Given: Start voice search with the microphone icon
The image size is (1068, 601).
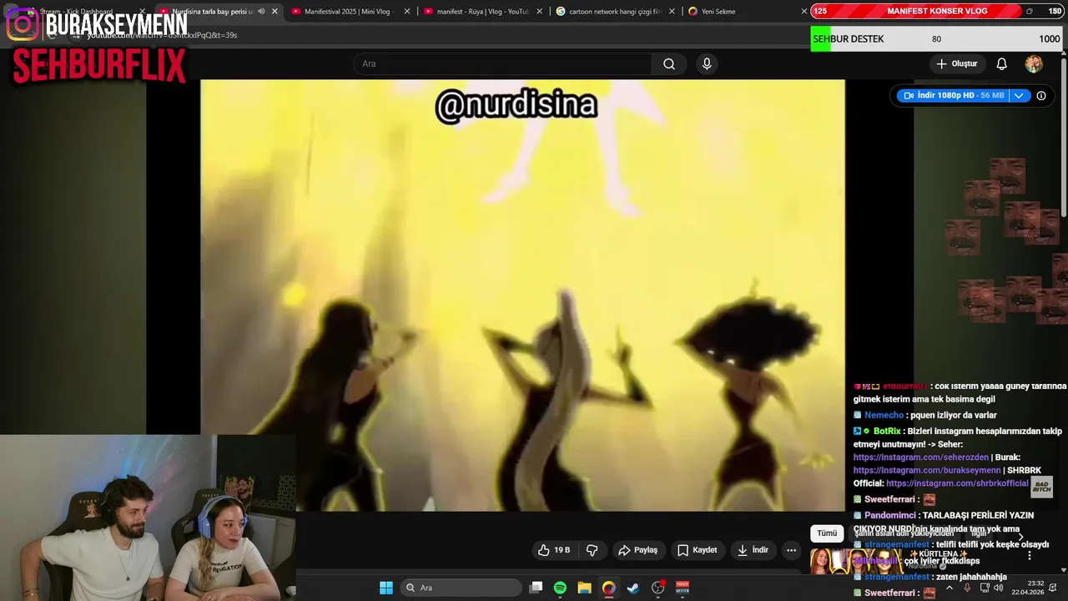Looking at the screenshot, I should pos(707,64).
